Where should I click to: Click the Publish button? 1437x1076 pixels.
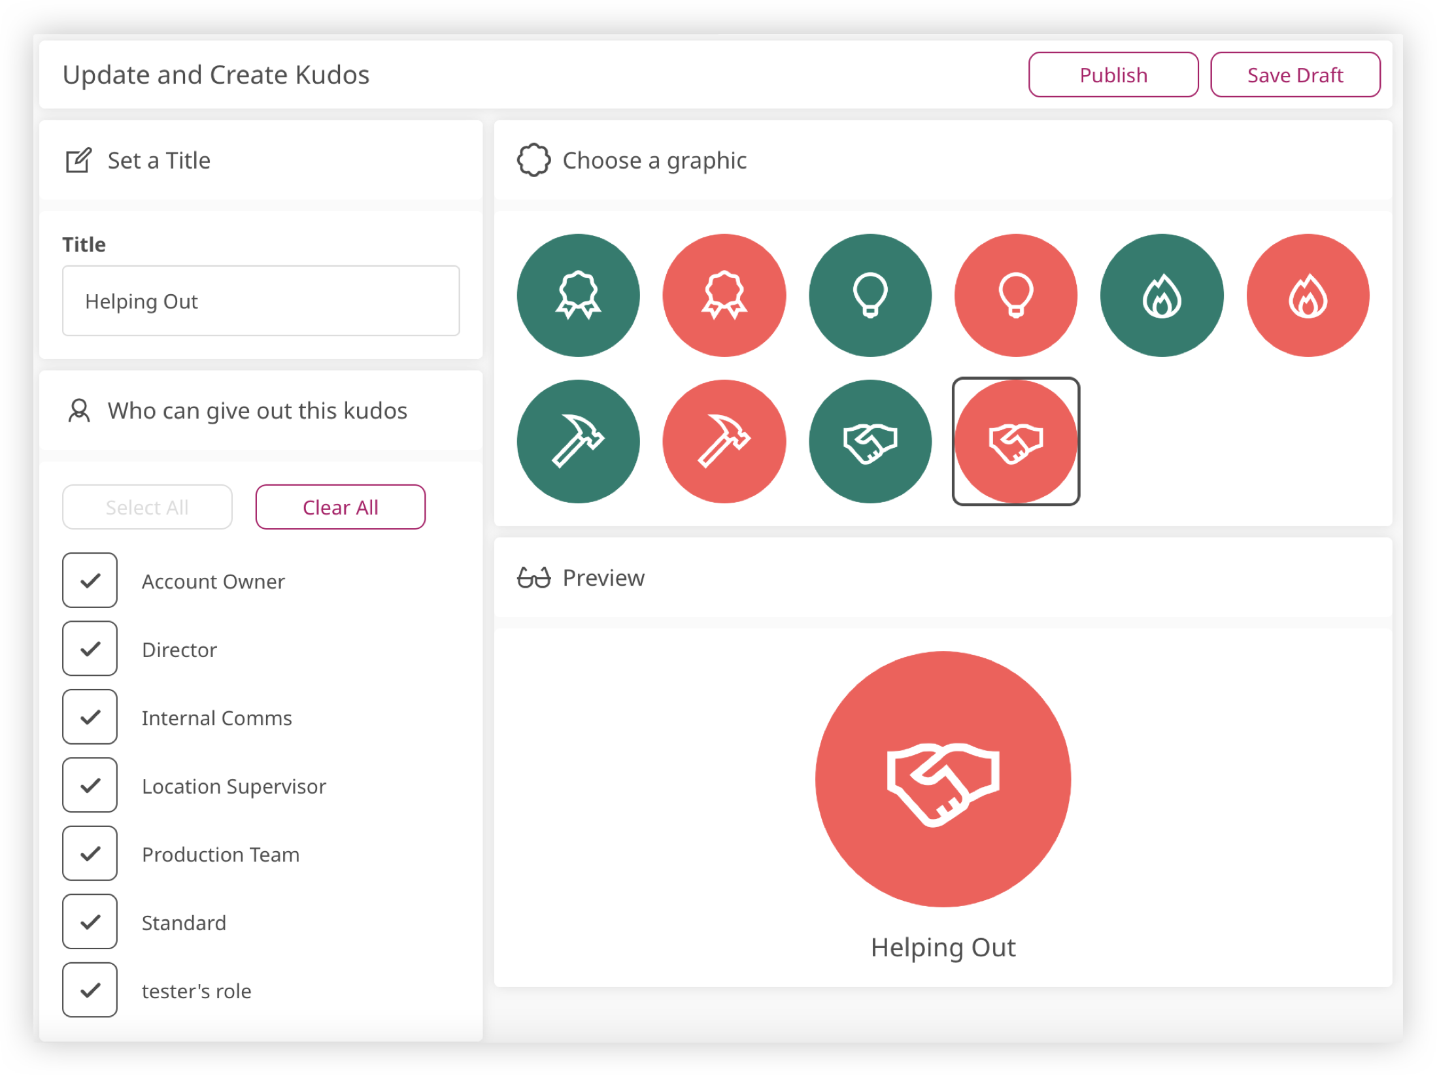(1113, 75)
